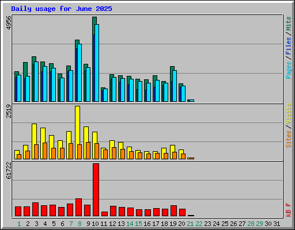Click day 18 on the x-axis
Screen dimensions: 295x230
164,224
